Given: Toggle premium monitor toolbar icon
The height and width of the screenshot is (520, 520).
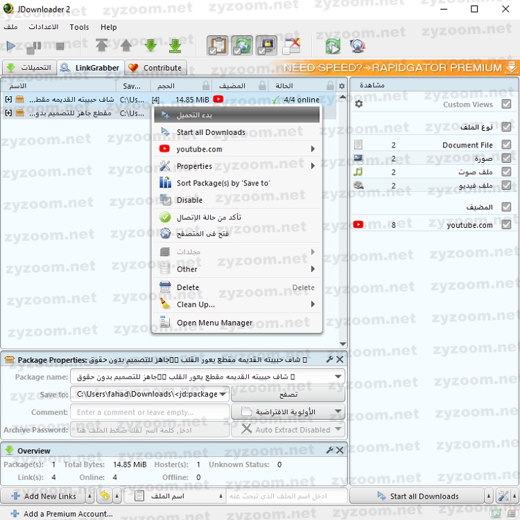Looking at the screenshot, I should pos(266,46).
